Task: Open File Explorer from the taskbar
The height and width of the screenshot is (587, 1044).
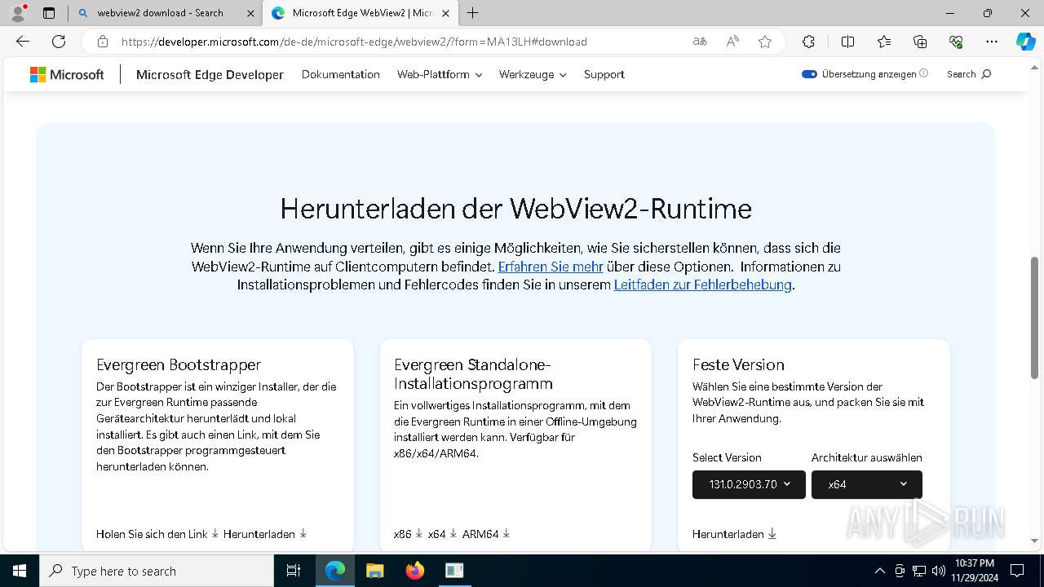Action: (375, 571)
